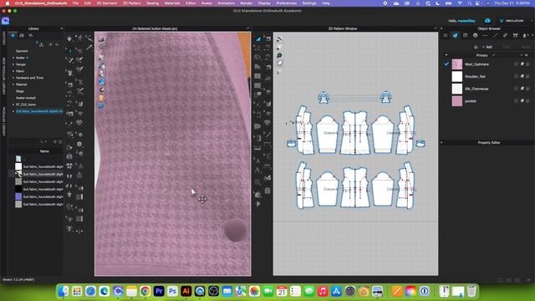Click the Name column header in Library

pyautogui.click(x=44, y=151)
